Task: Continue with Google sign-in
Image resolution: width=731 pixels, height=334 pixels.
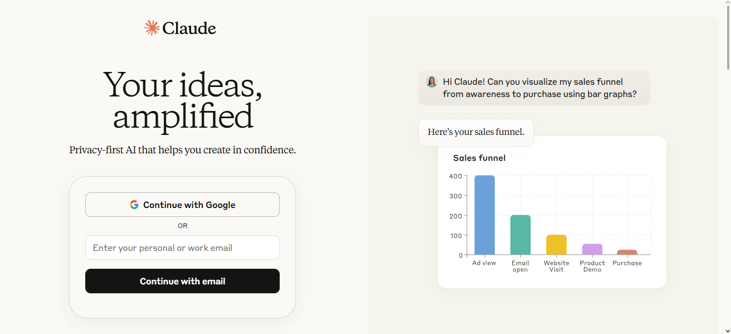Action: click(182, 205)
